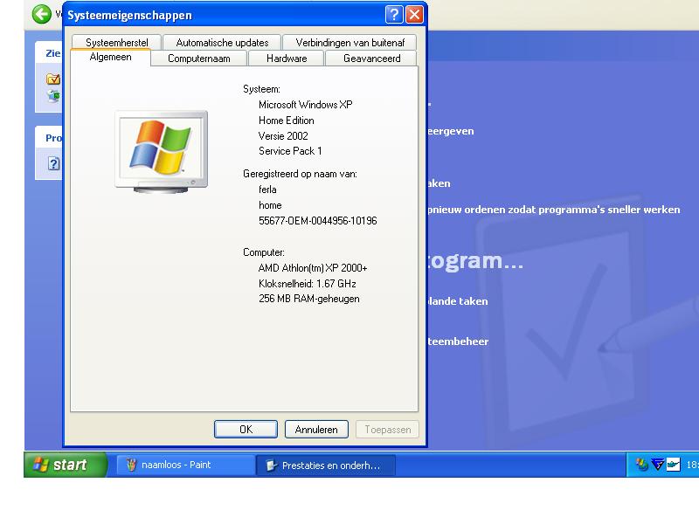Switch to the Computernaam tab
This screenshot has height=524, width=699.
click(x=199, y=59)
